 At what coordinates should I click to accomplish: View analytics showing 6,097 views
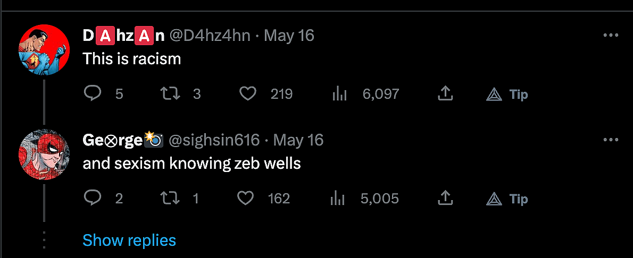(339, 94)
